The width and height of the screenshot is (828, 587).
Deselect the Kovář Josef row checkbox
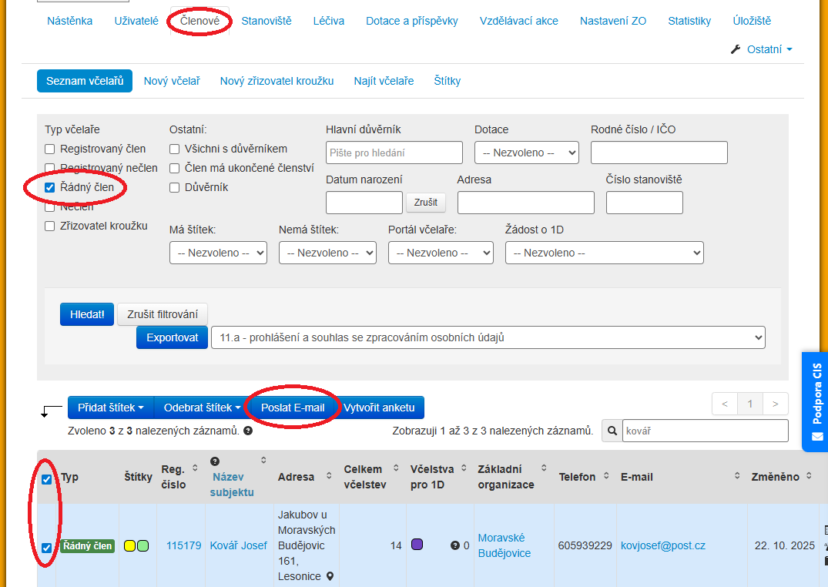(47, 548)
